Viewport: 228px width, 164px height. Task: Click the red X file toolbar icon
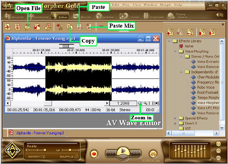point(37,27)
